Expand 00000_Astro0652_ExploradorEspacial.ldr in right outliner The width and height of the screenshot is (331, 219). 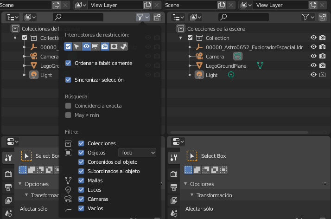pos(190,47)
